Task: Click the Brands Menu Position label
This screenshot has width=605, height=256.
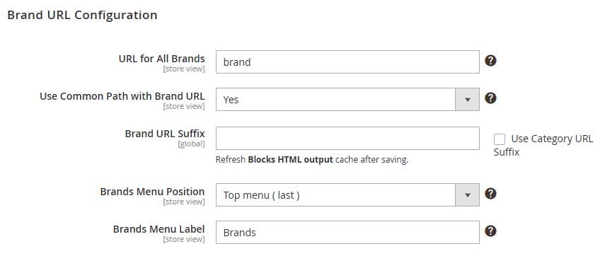Action: pos(152,192)
